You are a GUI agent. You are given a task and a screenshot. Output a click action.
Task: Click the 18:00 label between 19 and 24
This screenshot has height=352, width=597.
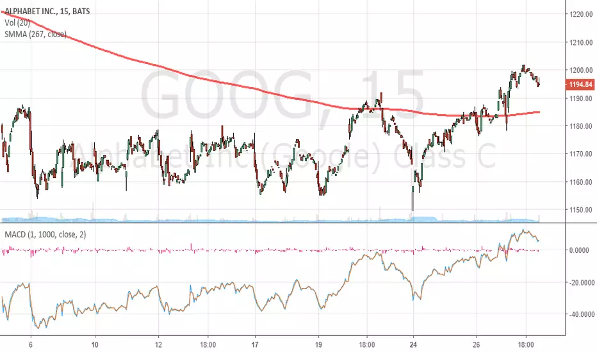click(366, 345)
